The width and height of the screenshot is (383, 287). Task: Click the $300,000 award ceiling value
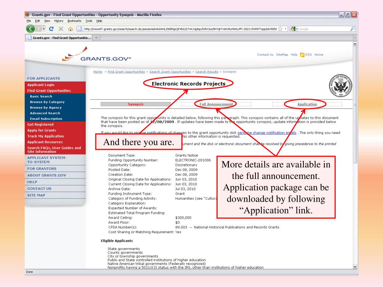click(x=183, y=218)
